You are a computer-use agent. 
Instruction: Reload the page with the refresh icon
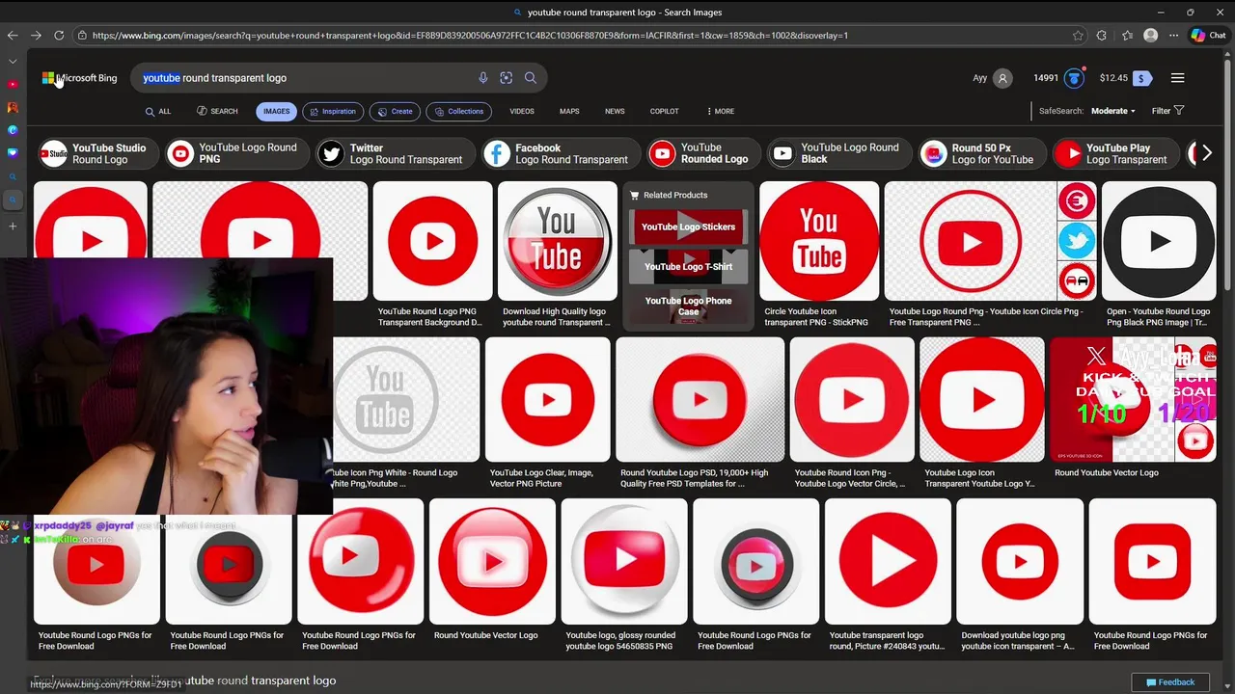pyautogui.click(x=59, y=36)
